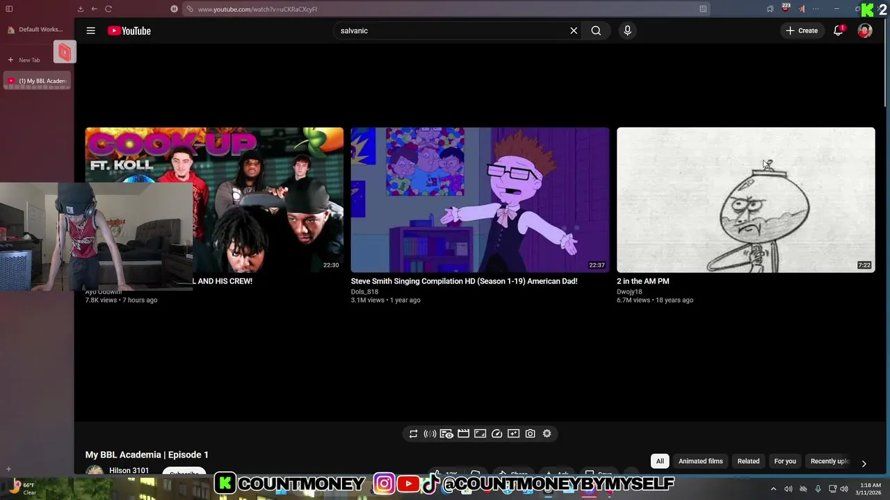Image resolution: width=890 pixels, height=500 pixels.
Task: Click the picture enhance sparkle icon
Action: [x=513, y=433]
